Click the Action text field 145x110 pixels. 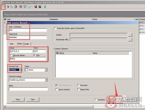pos(98,35)
